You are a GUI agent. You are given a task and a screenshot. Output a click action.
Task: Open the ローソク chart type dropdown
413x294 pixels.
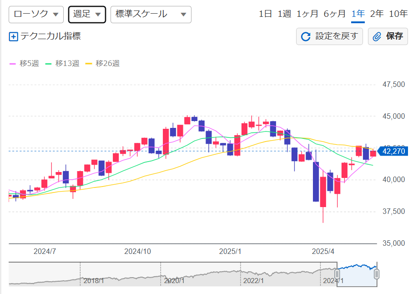[36, 15]
